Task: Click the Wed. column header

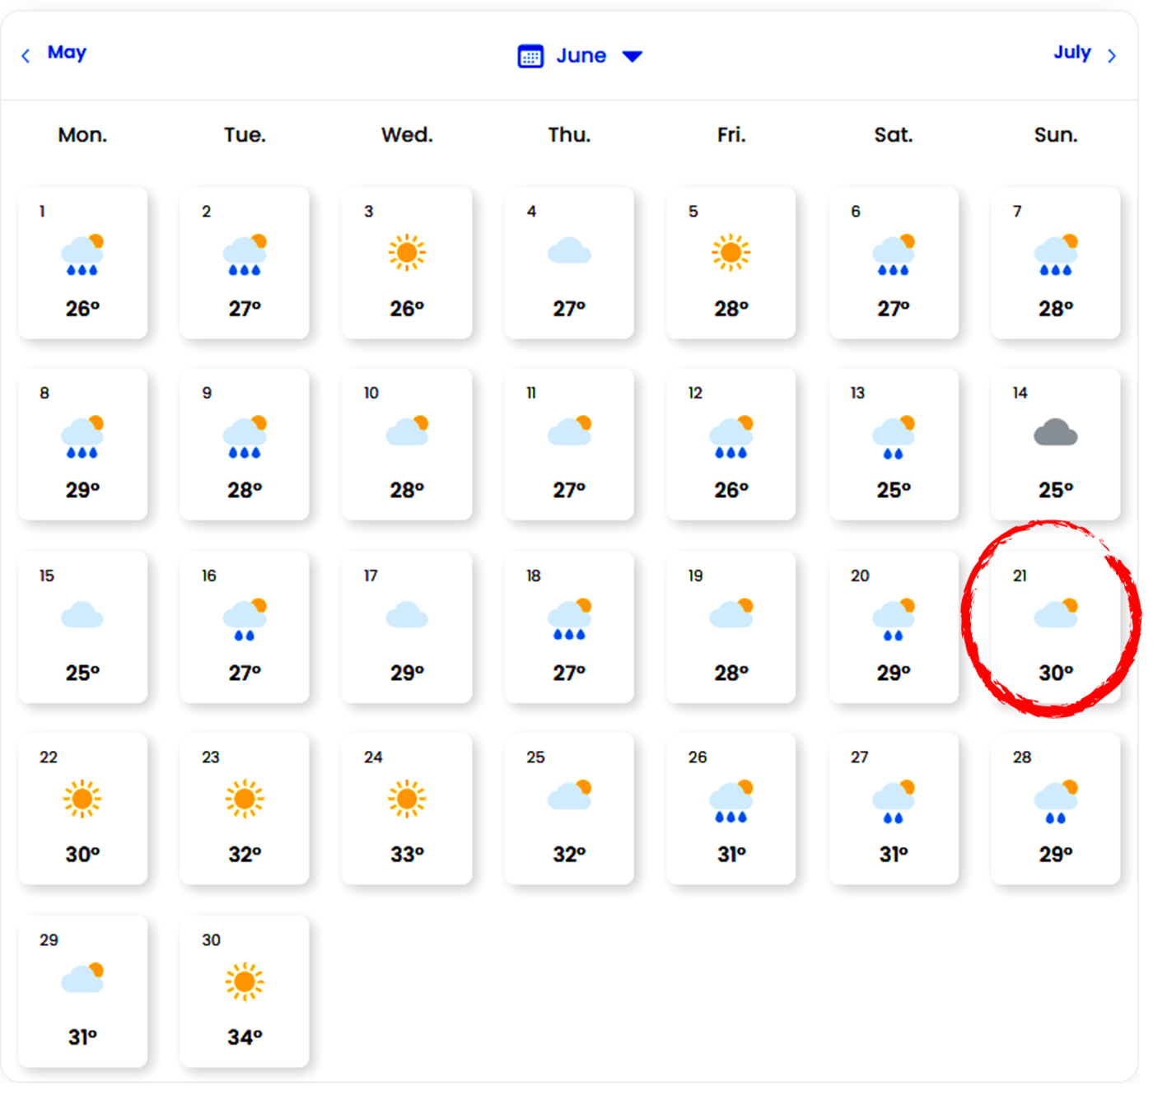Action: pyautogui.click(x=407, y=135)
